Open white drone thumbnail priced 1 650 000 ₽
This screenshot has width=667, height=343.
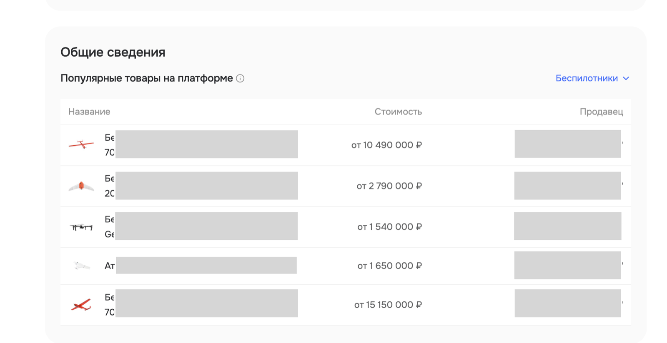pos(82,266)
